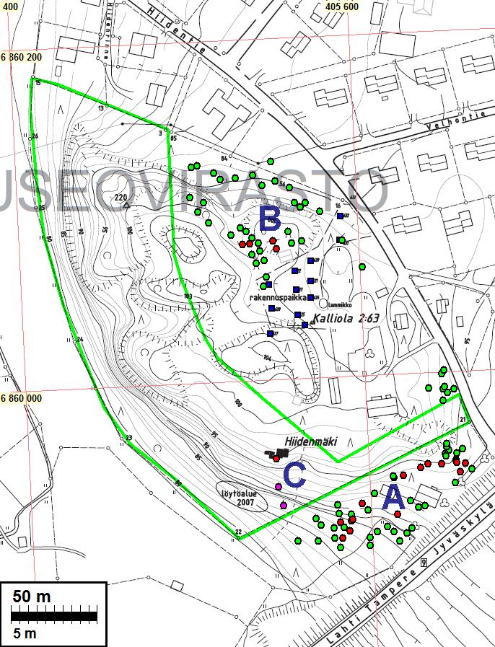Click the large blue letter B label
This screenshot has width=495, height=647.
pos(271,218)
